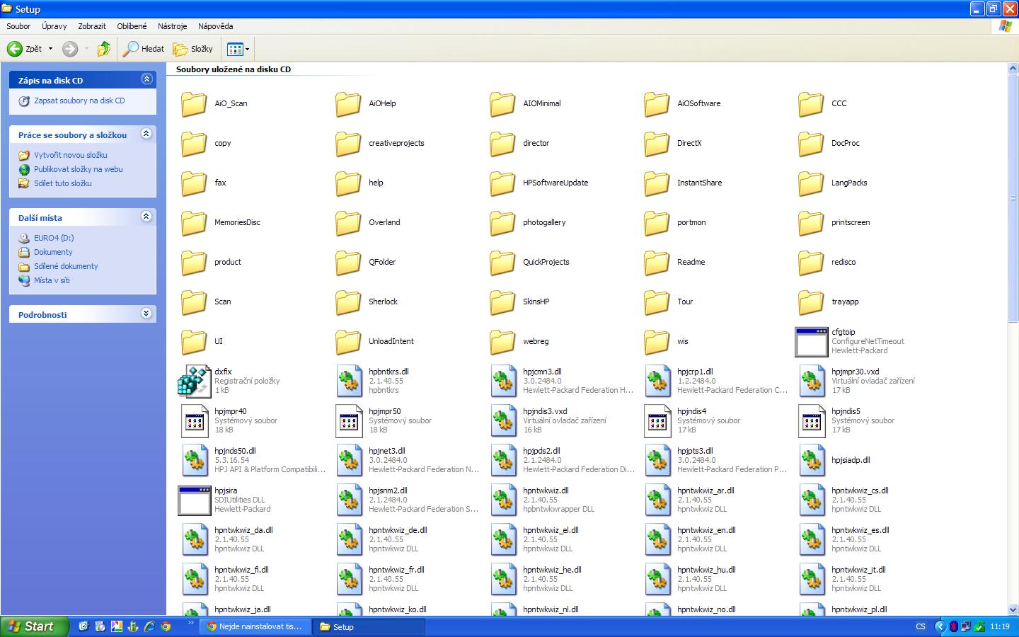This screenshot has width=1019, height=637.
Task: Click Vytvořit novou složku link
Action: [71, 155]
